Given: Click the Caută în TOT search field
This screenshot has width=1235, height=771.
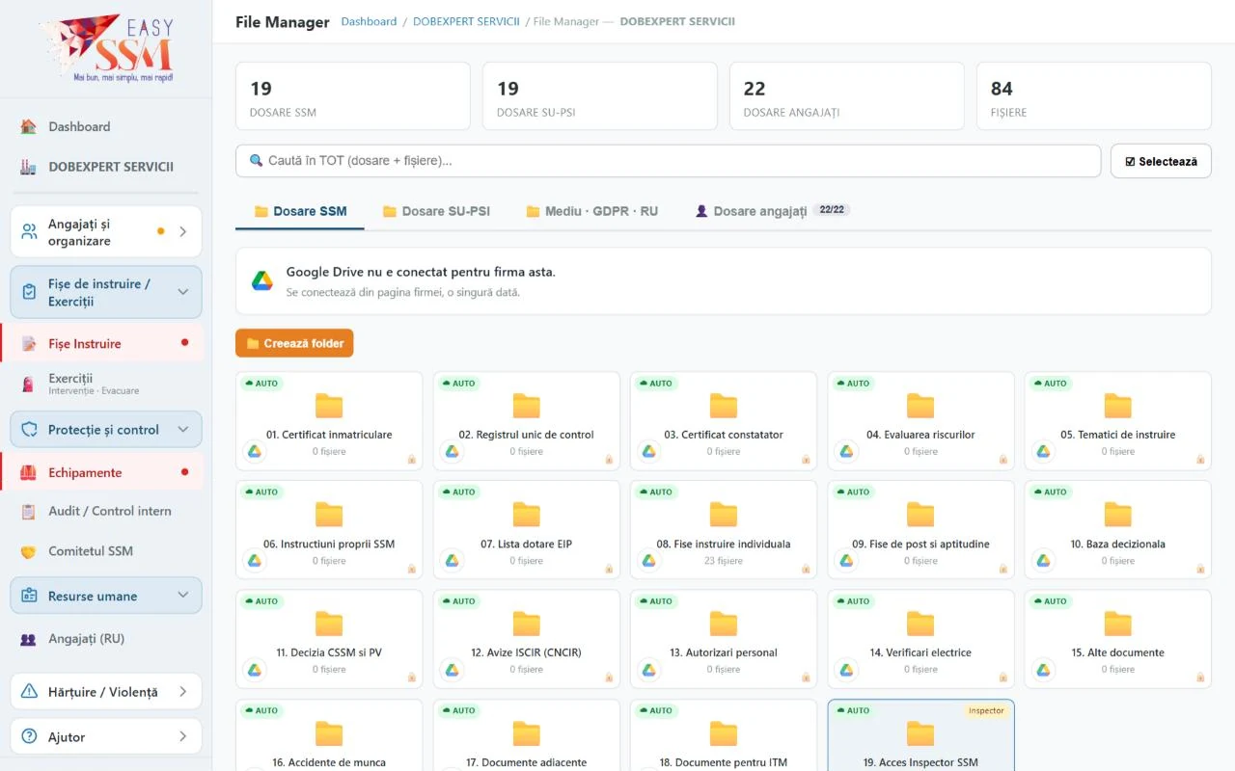Looking at the screenshot, I should click(x=668, y=161).
